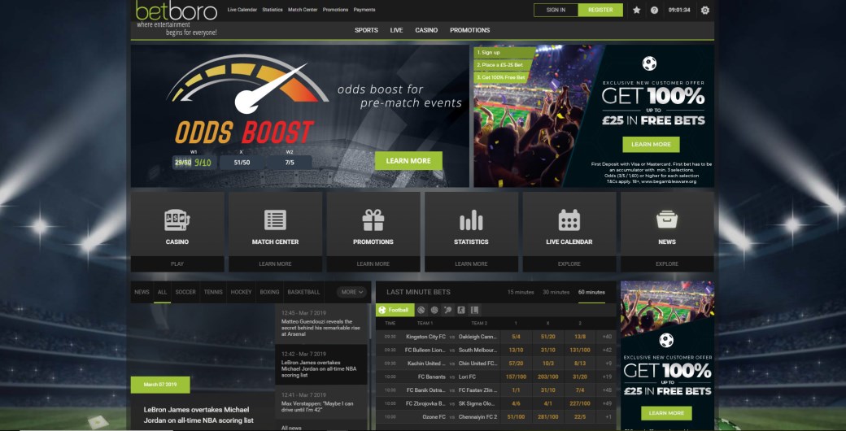Expand the MORE news categories dropdown

352,292
